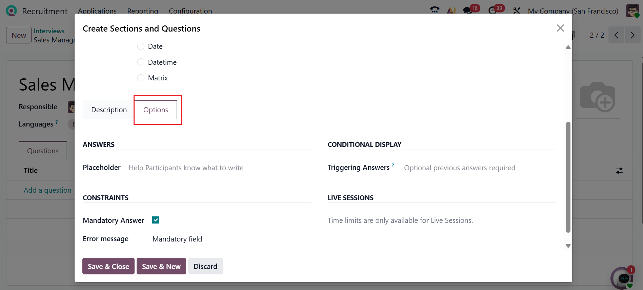Screen dimensions: 643x290
Task: Click the debug tools wrench icon
Action: (x=517, y=11)
